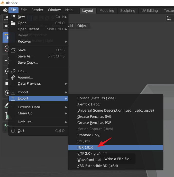Click the Export upload-arrow icon
This screenshot has height=177, width=174.
13,99
